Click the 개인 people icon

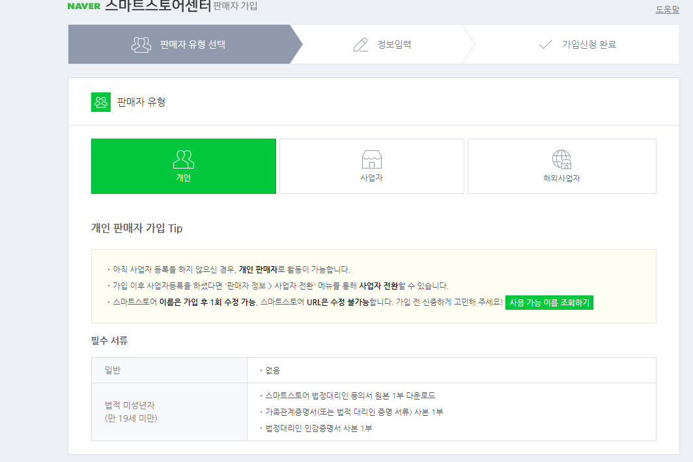[184, 159]
